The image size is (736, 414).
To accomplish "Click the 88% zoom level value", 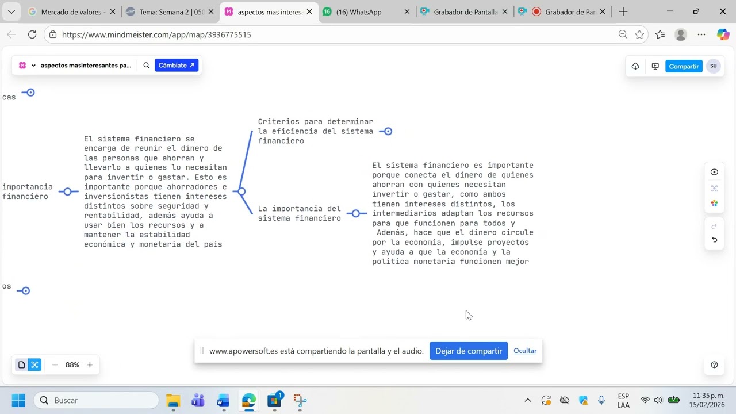I will [x=72, y=365].
